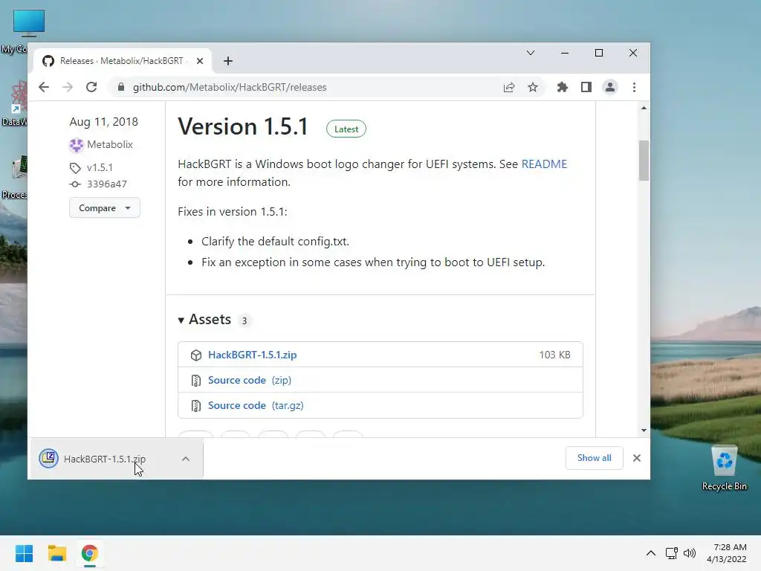Download HackBGRT-1.5.1.zip asset
Screen dimensions: 761x571
coord(253,355)
